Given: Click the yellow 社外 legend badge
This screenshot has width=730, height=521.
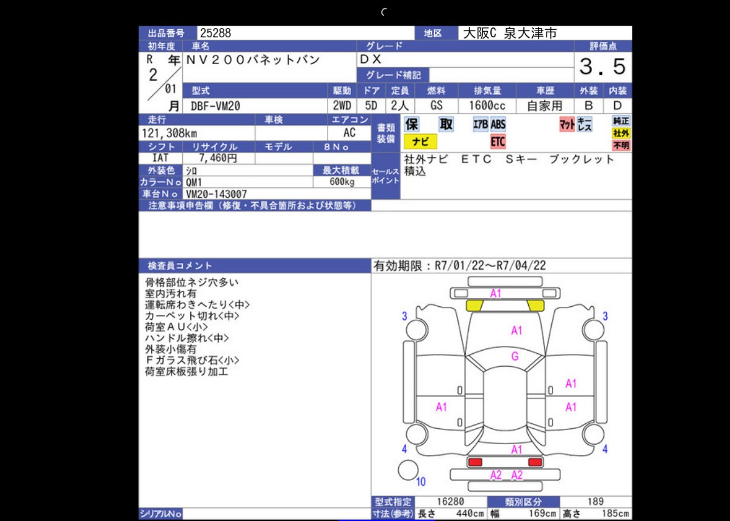Looking at the screenshot, I should (x=621, y=133).
